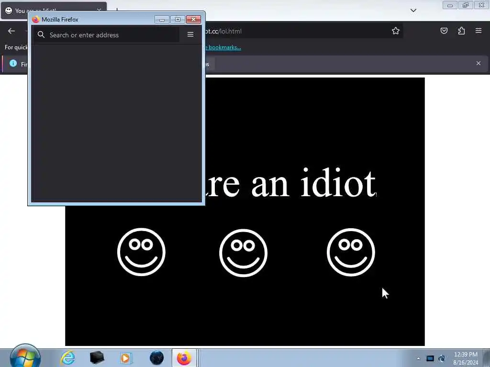Minimize the small Mozilla Firefox popup

tap(162, 20)
